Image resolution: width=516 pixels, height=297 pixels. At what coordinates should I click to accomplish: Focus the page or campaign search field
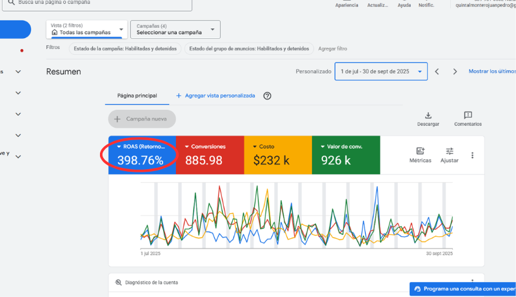[97, 4]
